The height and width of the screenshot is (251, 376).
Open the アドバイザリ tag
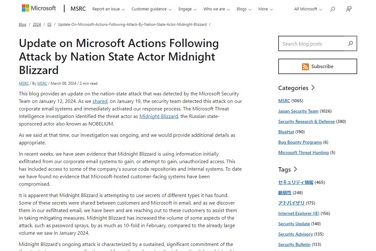click(291, 203)
